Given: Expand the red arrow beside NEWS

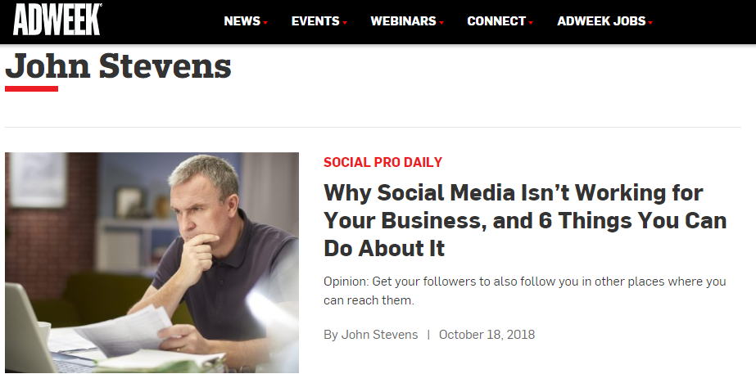Looking at the screenshot, I should [x=265, y=23].
